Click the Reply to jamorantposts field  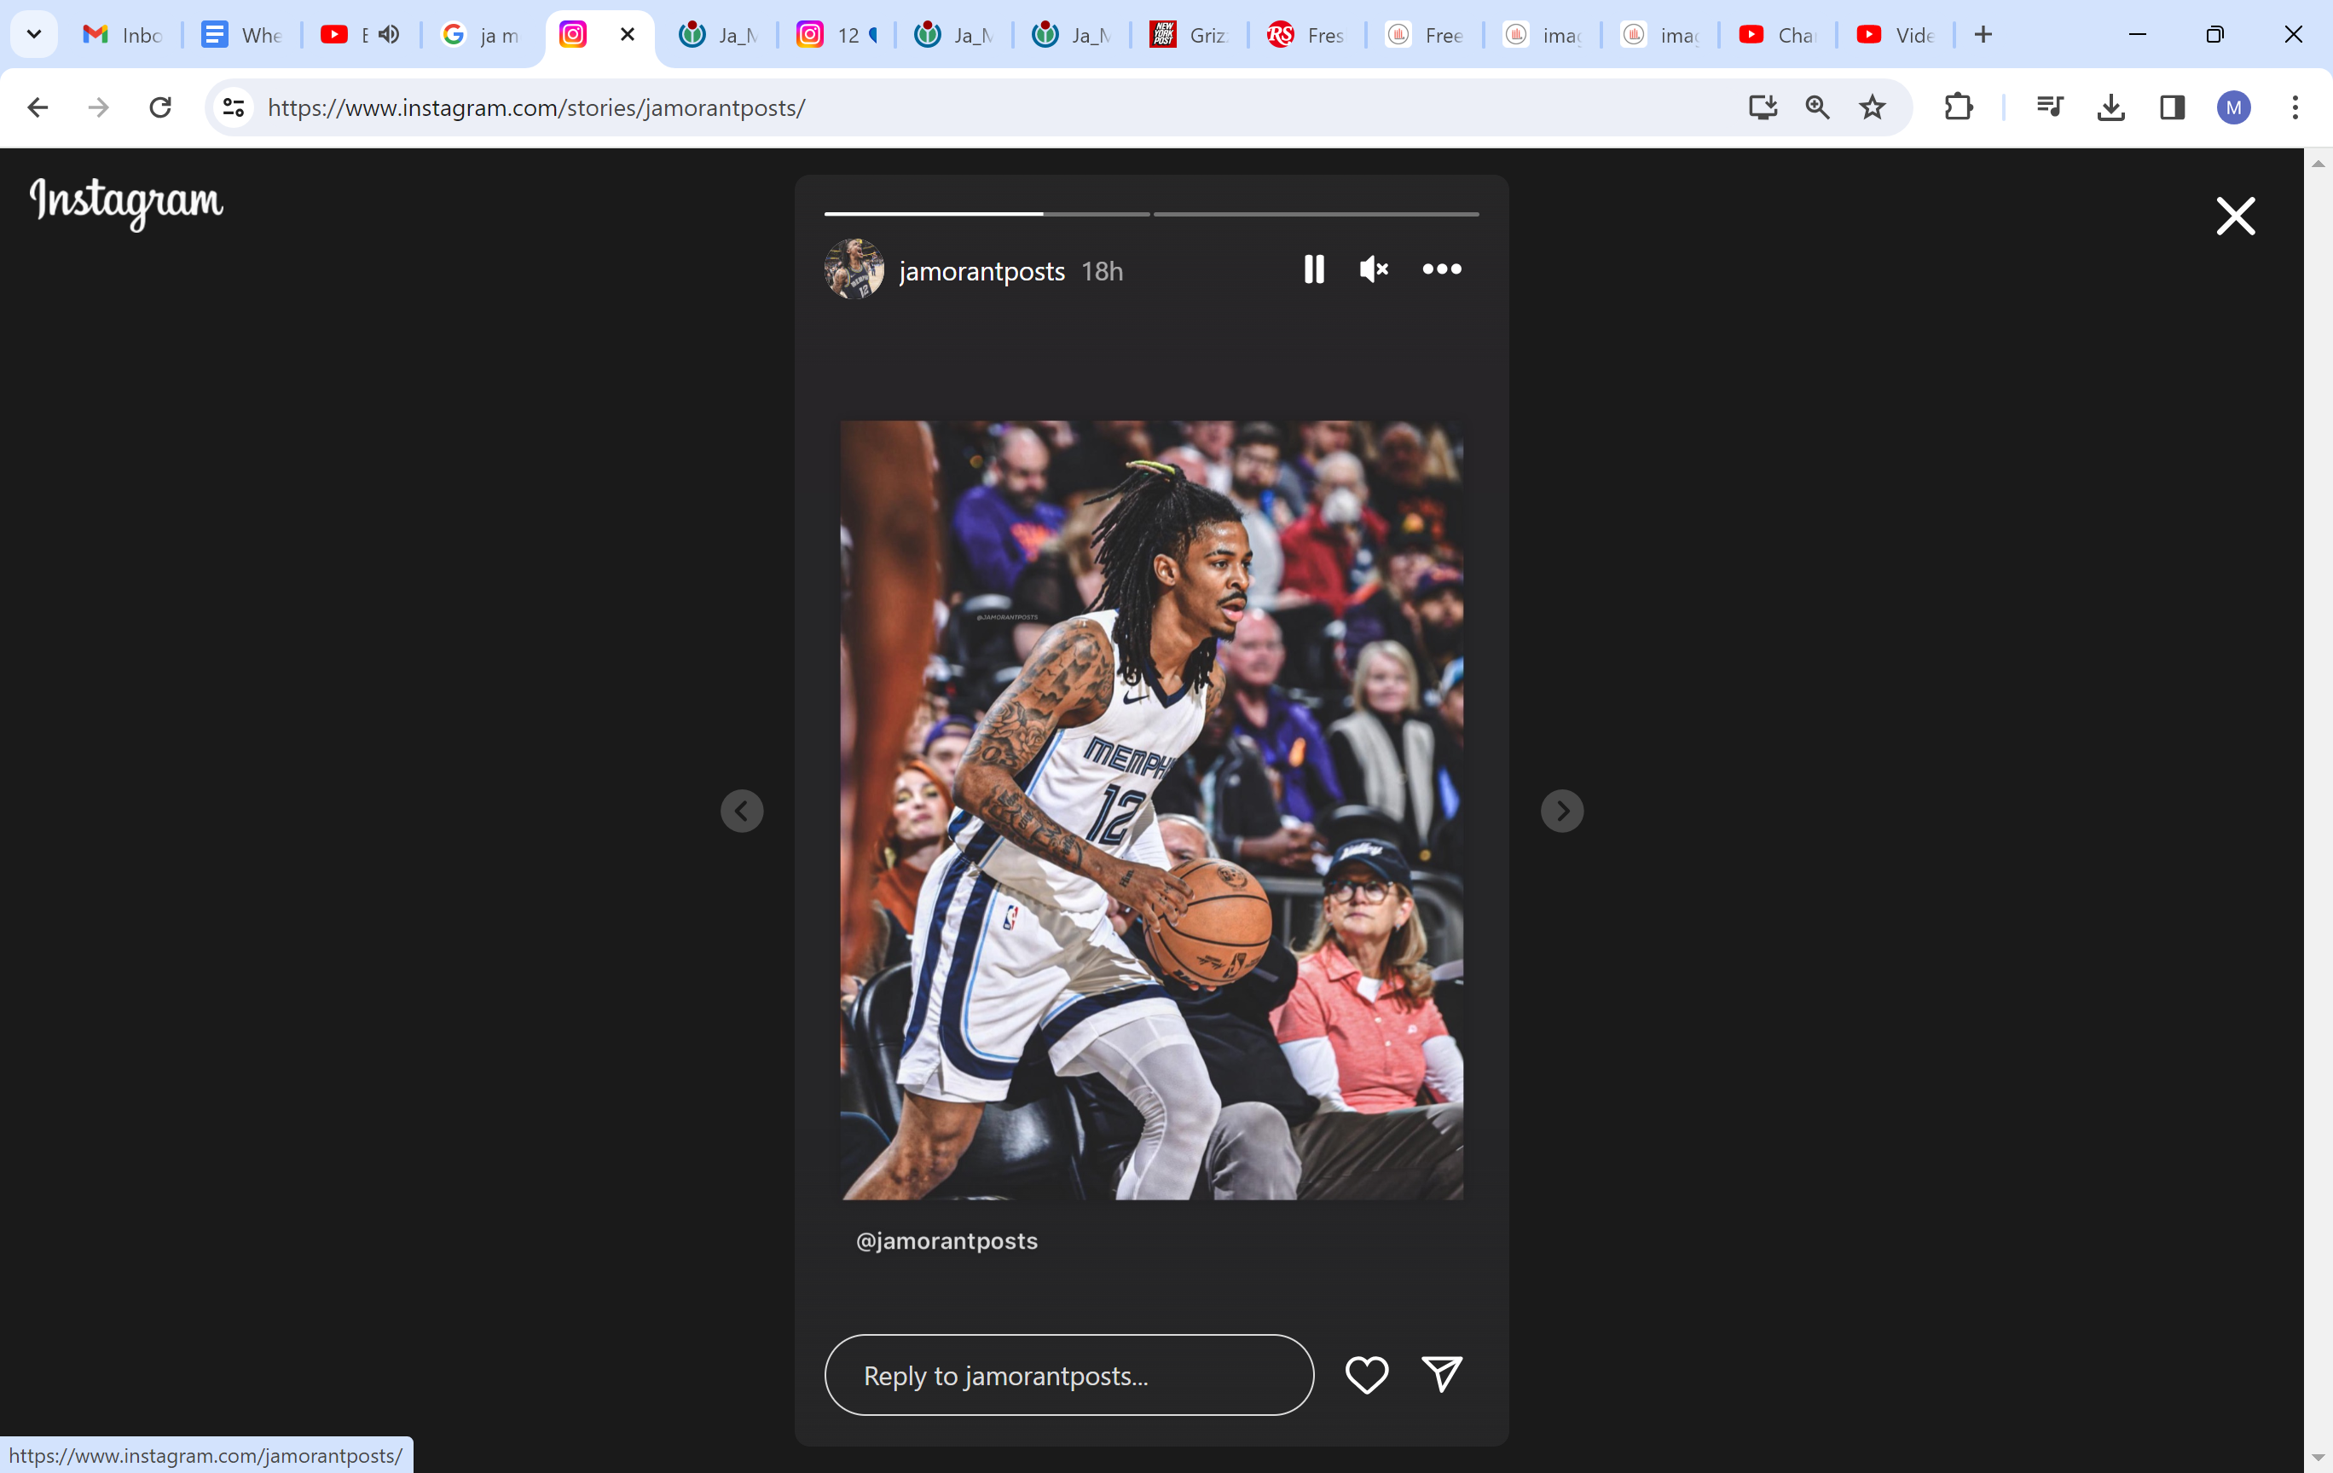pyautogui.click(x=1068, y=1375)
